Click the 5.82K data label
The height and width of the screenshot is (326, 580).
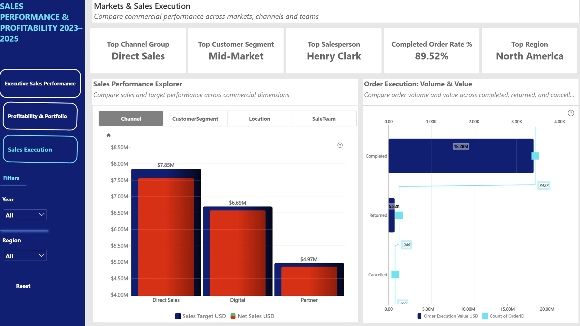pos(394,206)
